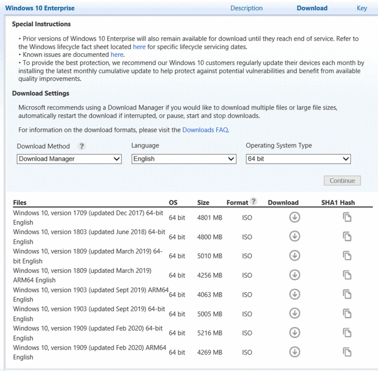The height and width of the screenshot is (371, 378).
Task: Download Windows 10 version 1803 64-bit ISO
Action: [294, 236]
